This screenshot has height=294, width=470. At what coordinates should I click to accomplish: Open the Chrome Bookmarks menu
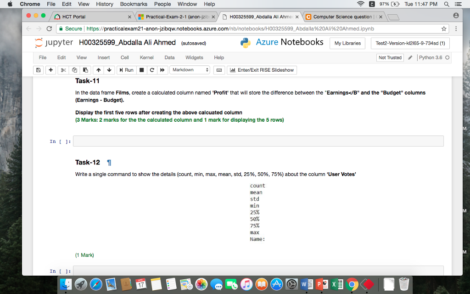click(133, 4)
